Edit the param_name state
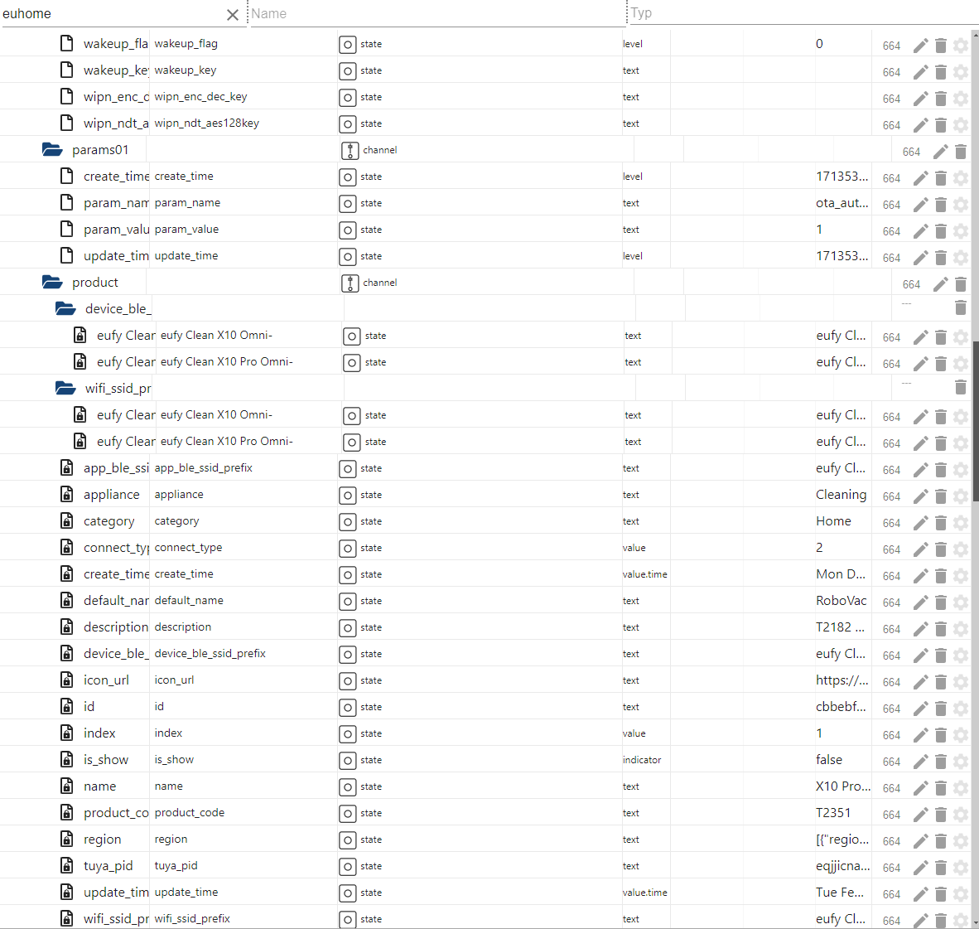Viewport: 979px width, 929px height. point(920,205)
